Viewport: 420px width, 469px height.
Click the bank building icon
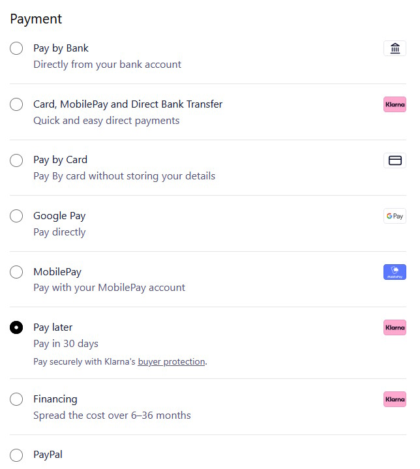click(395, 48)
